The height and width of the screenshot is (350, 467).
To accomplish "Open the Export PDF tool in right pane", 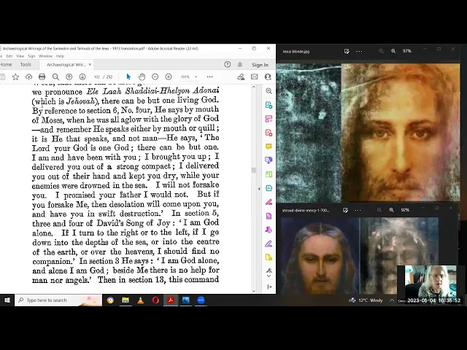I will tap(269, 105).
